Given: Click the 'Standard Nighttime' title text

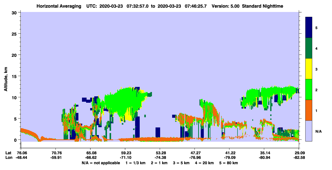Looking at the screenshot, I should [263, 6].
